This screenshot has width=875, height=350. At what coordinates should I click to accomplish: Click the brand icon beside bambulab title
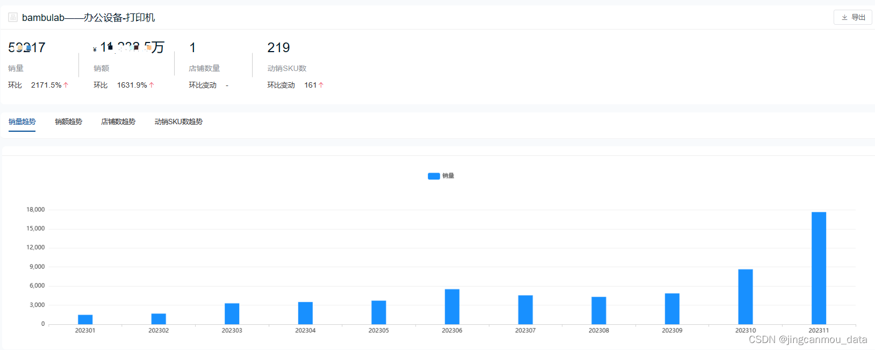pyautogui.click(x=13, y=17)
